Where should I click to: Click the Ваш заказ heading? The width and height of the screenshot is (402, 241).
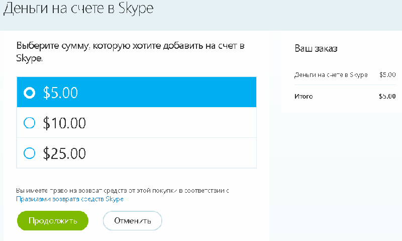click(x=316, y=49)
